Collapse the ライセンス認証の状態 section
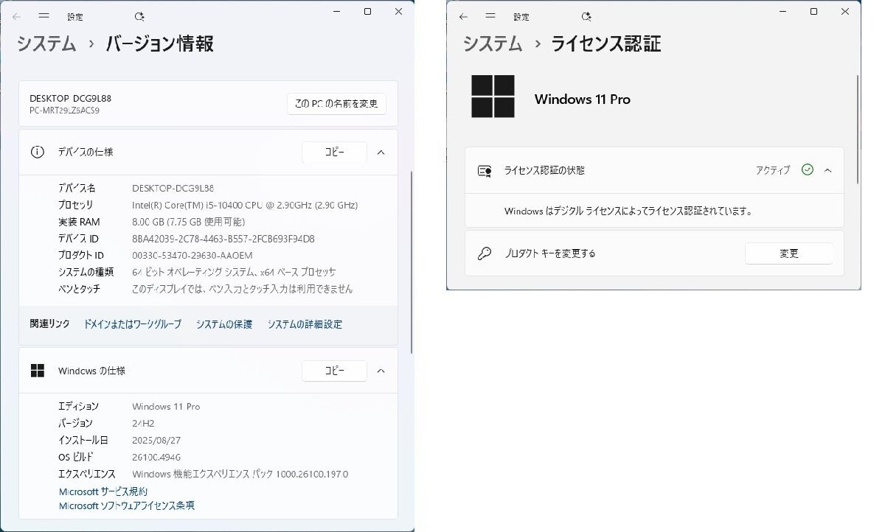885x532 pixels. (x=827, y=169)
